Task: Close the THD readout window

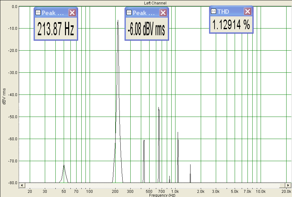Action: pos(247,11)
